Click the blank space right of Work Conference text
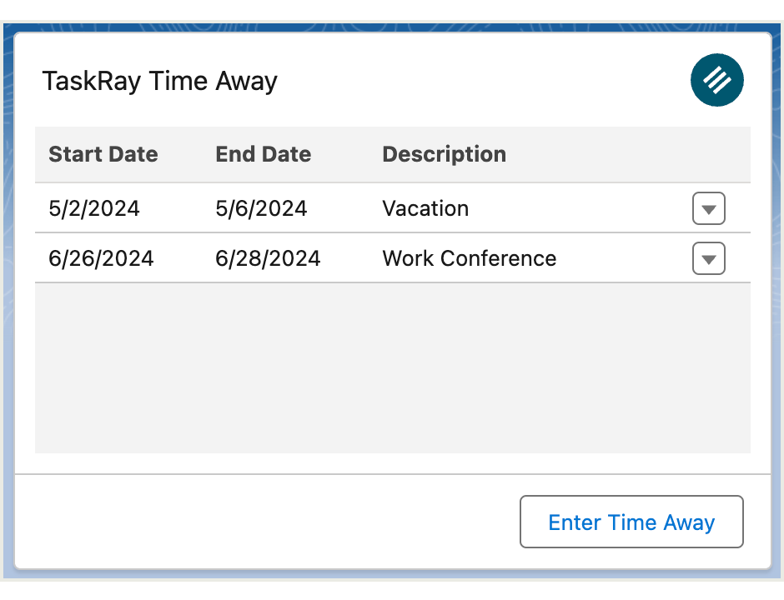Viewport: 784px width, 600px height. click(624, 258)
